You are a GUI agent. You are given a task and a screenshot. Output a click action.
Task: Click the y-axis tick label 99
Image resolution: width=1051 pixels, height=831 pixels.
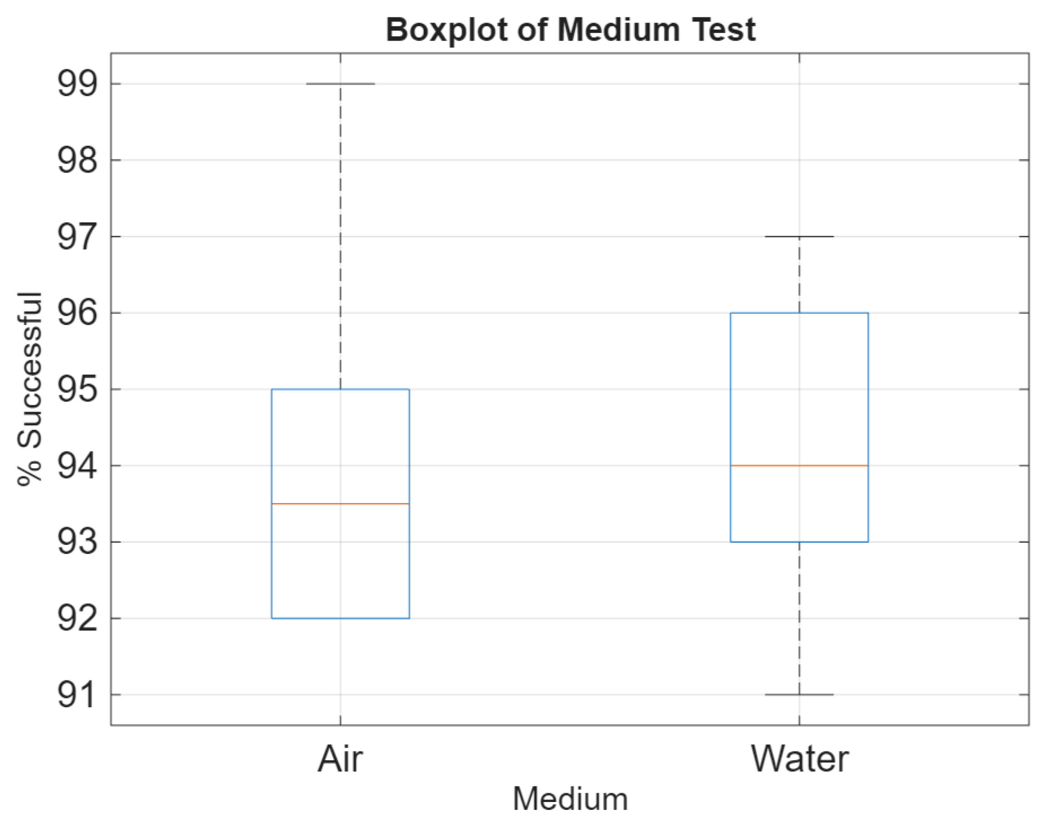pyautogui.click(x=77, y=84)
